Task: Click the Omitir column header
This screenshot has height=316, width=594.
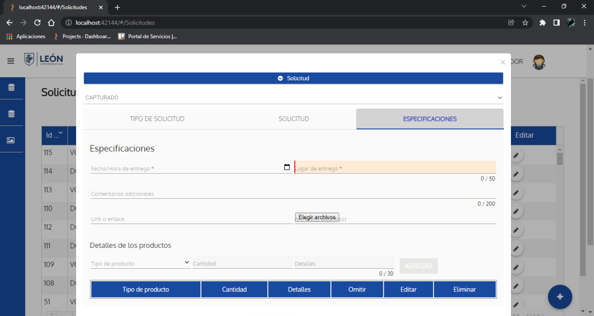Action: click(357, 289)
